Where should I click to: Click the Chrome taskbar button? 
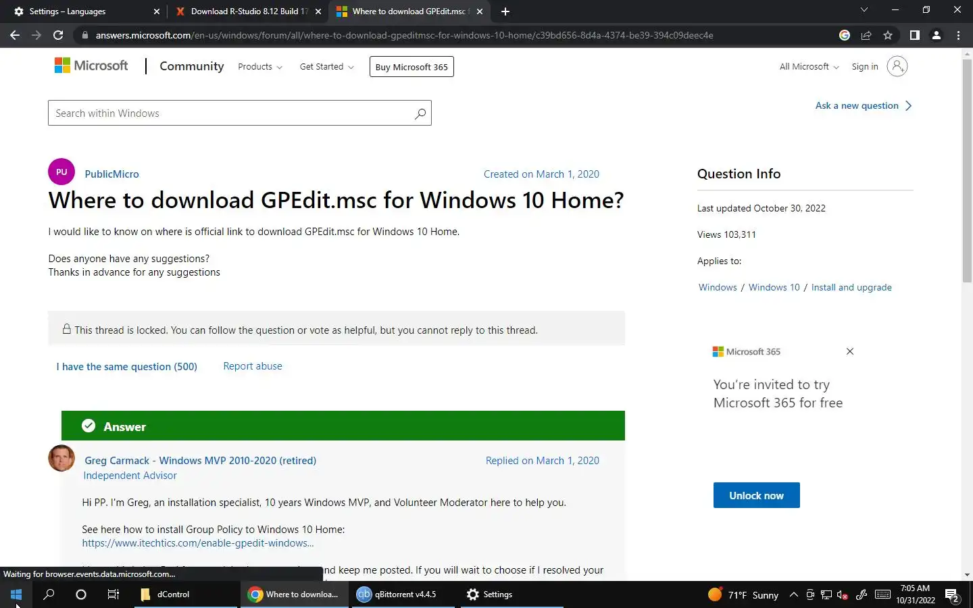pos(295,594)
